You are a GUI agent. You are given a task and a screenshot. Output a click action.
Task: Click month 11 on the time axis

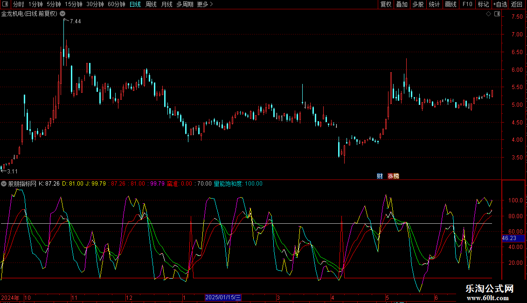[74, 297]
